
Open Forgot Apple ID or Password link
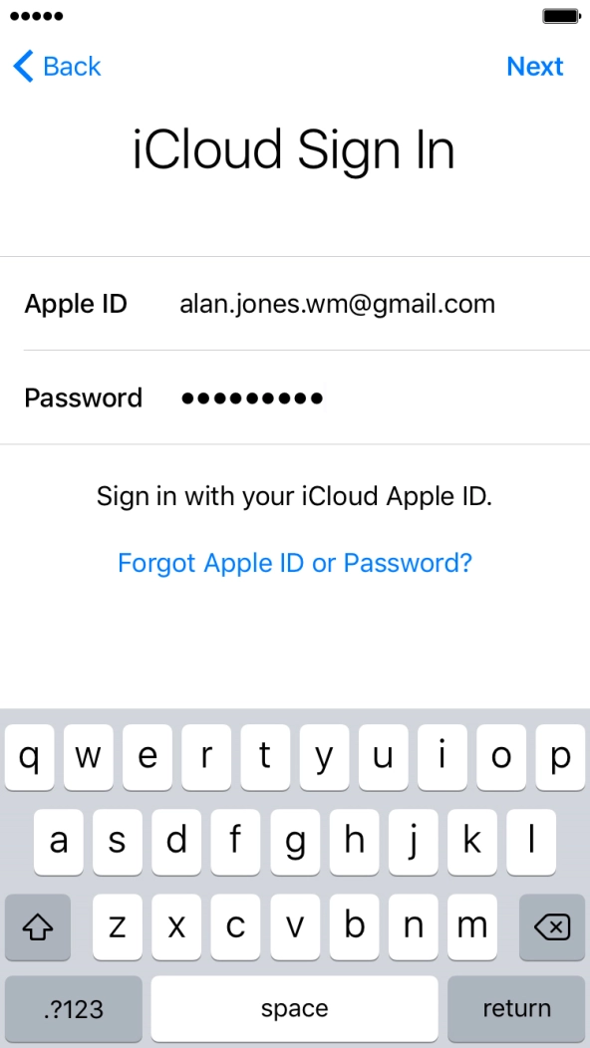point(295,563)
